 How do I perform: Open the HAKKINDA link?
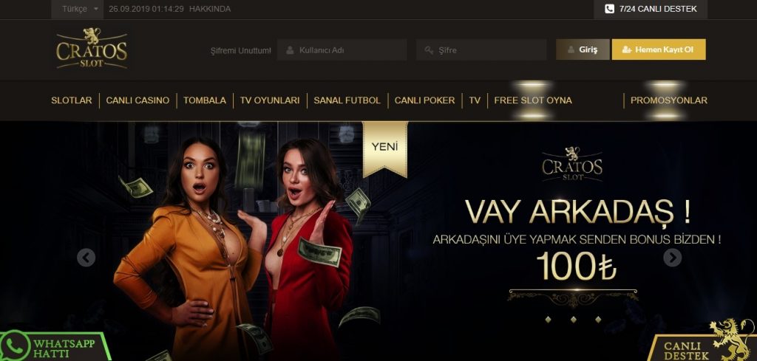(x=210, y=9)
